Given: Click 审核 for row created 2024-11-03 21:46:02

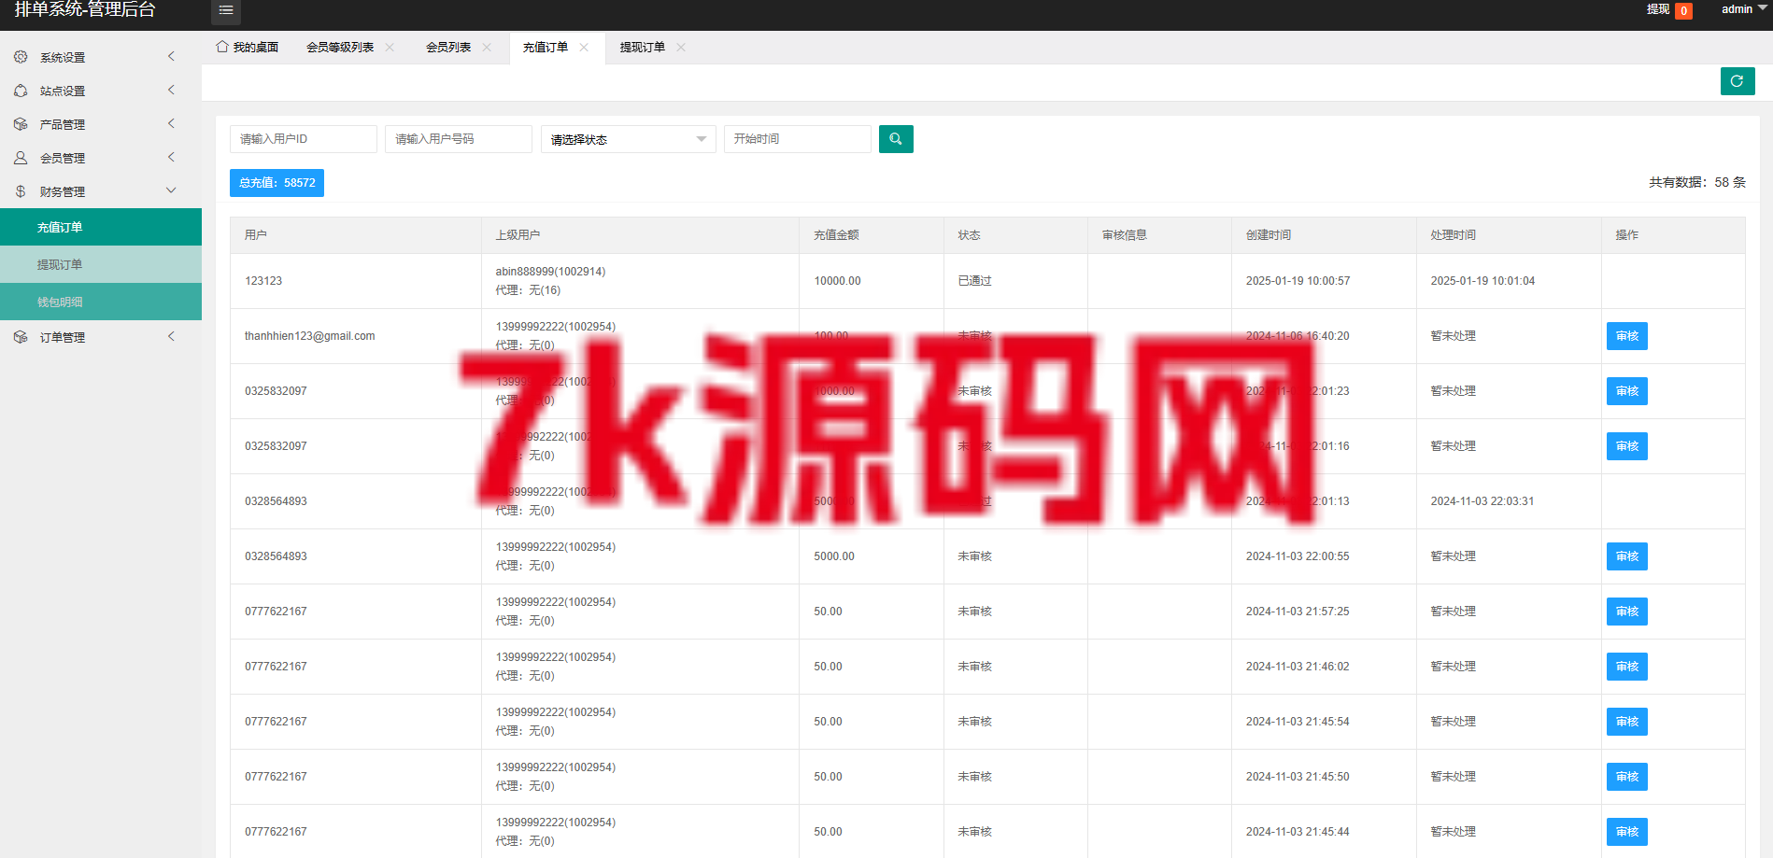Looking at the screenshot, I should pyautogui.click(x=1627, y=667).
